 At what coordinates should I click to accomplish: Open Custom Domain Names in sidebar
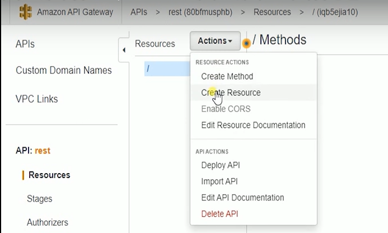pyautogui.click(x=64, y=71)
